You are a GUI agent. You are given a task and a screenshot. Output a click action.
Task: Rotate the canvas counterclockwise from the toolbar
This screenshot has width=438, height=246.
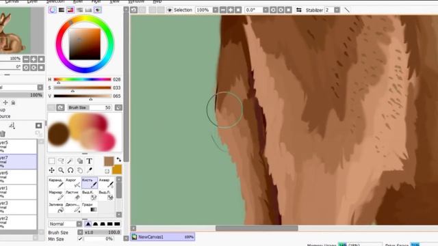coord(273,10)
